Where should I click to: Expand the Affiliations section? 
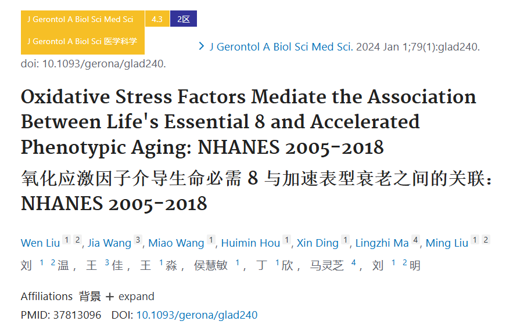(136, 297)
